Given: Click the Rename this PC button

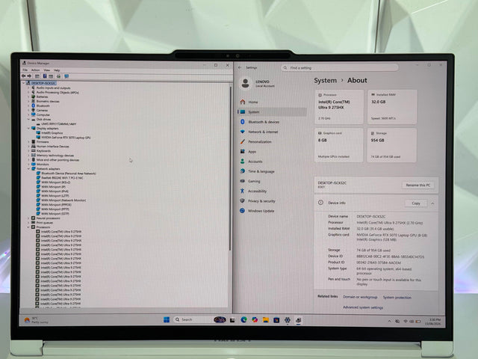Looking at the screenshot, I should (418, 185).
